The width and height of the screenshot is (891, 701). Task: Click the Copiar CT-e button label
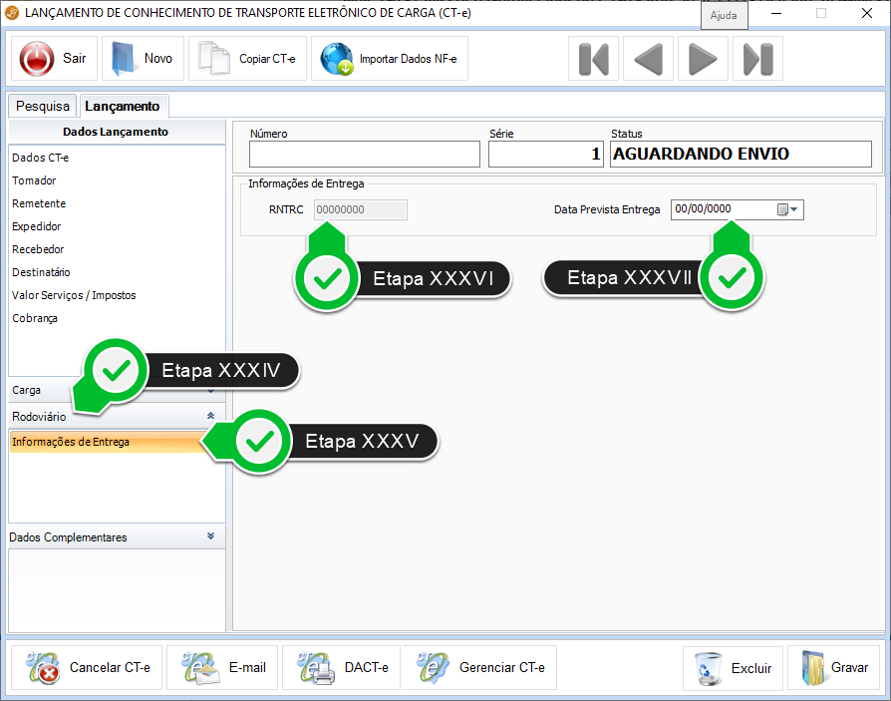[x=267, y=59]
